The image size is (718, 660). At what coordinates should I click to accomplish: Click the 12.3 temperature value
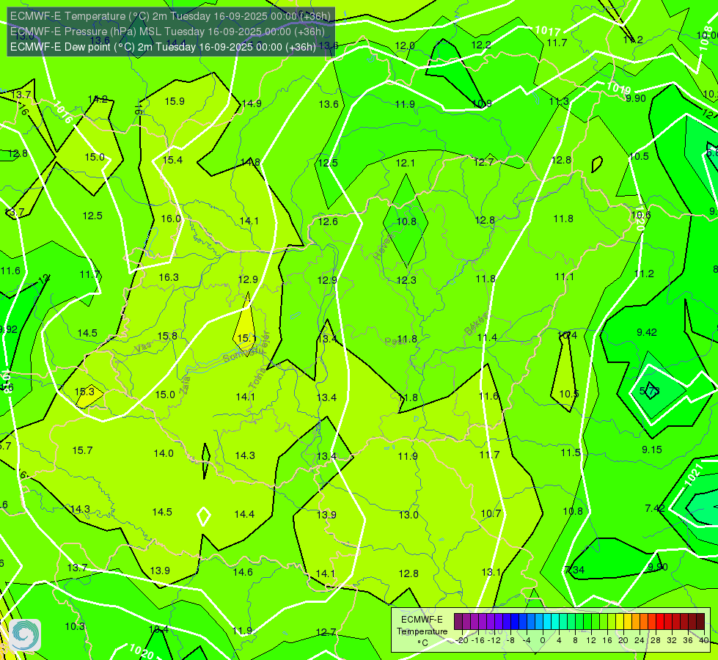pos(406,280)
